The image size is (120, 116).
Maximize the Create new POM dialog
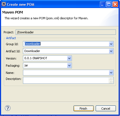109,4
